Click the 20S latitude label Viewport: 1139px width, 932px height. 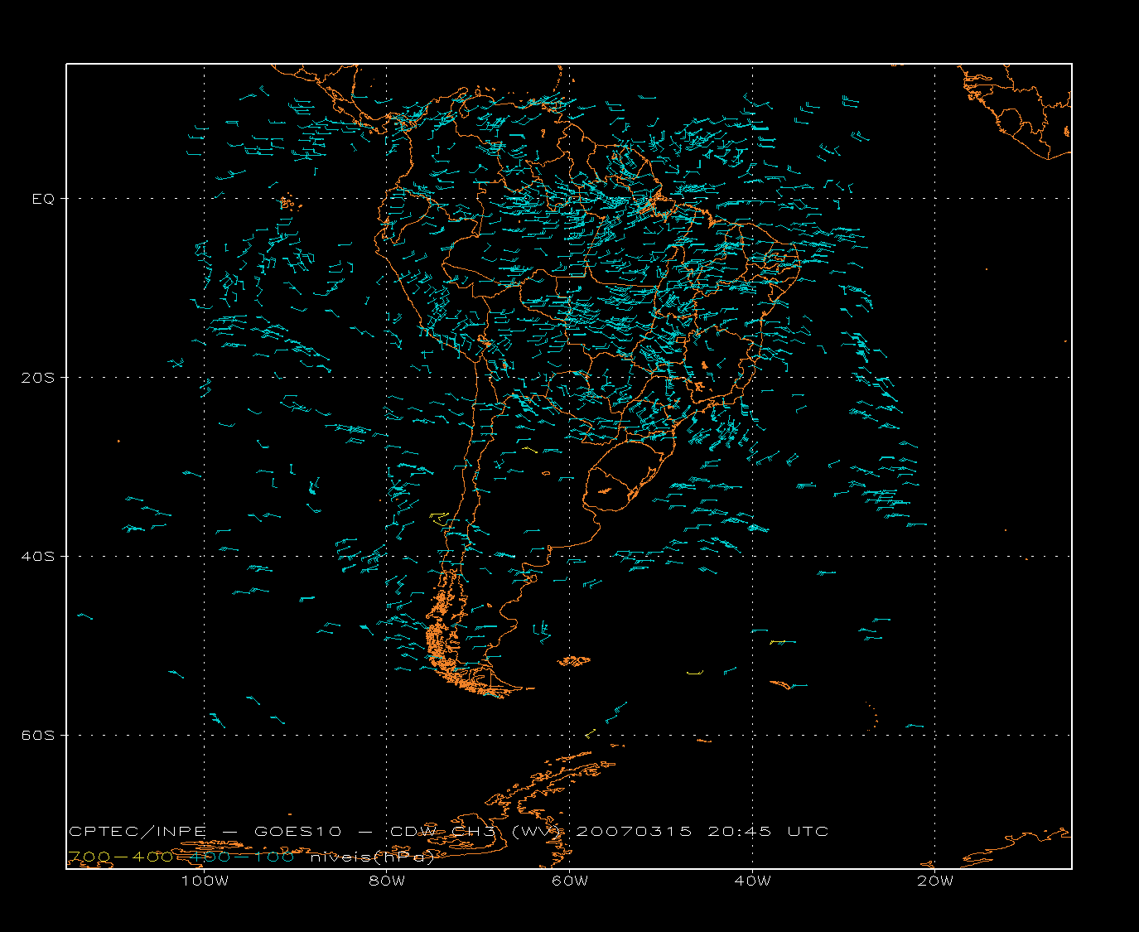36,378
